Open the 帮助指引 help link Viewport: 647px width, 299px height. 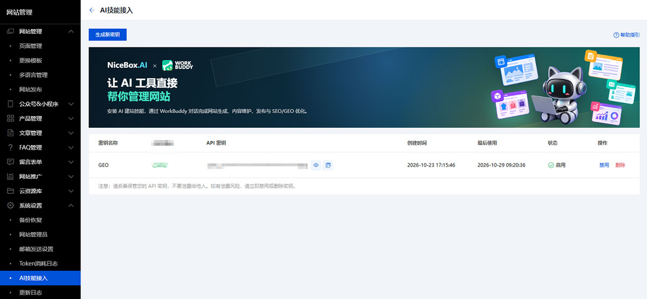630,34
